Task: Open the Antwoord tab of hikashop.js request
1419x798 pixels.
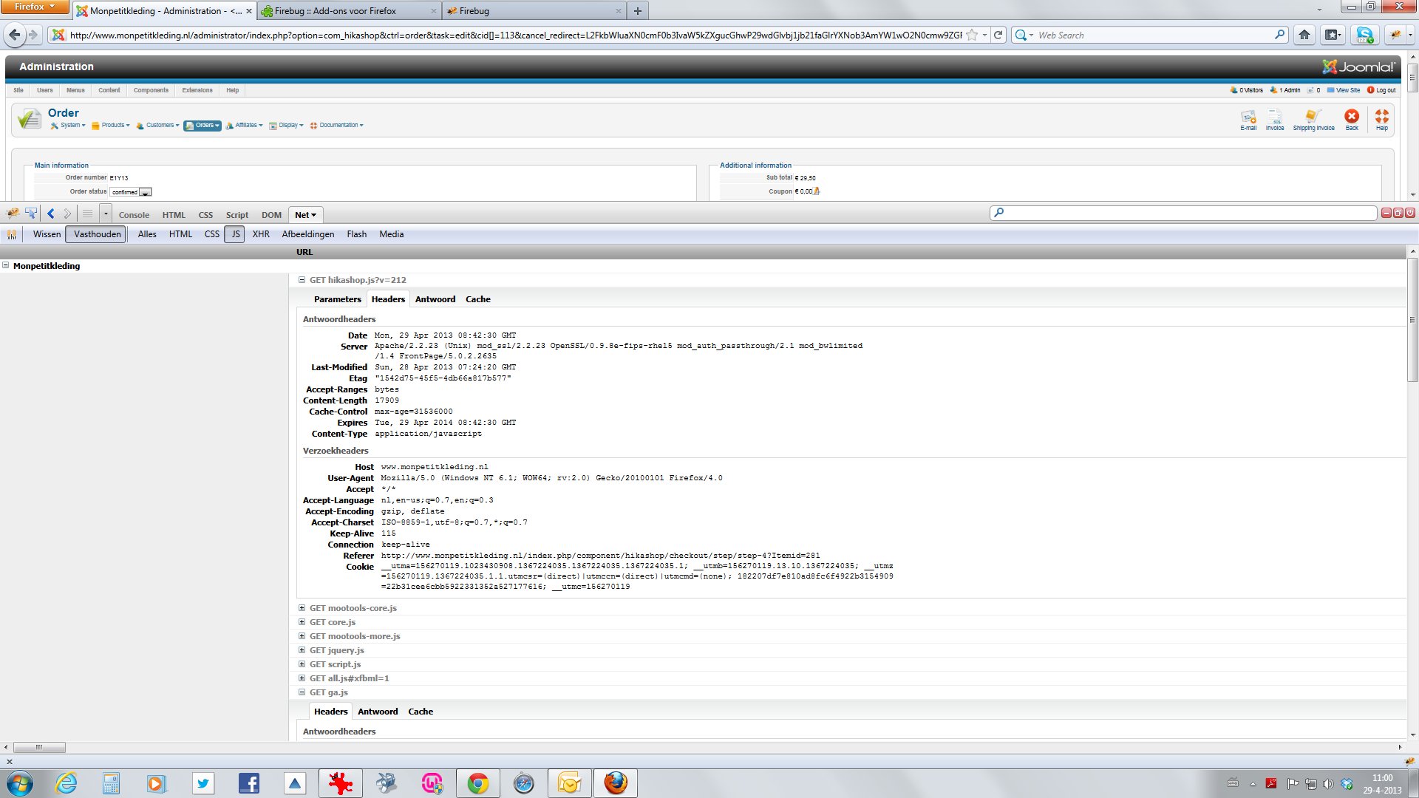Action: (x=435, y=299)
